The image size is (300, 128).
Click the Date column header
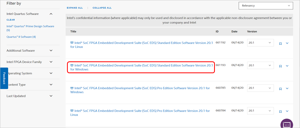click(x=234, y=31)
